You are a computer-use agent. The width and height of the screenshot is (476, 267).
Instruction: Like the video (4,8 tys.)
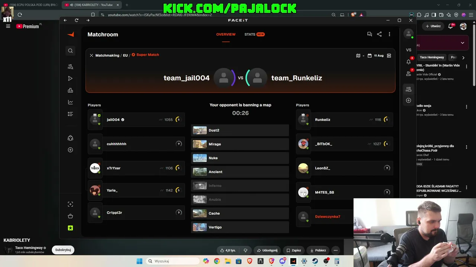point(228,250)
